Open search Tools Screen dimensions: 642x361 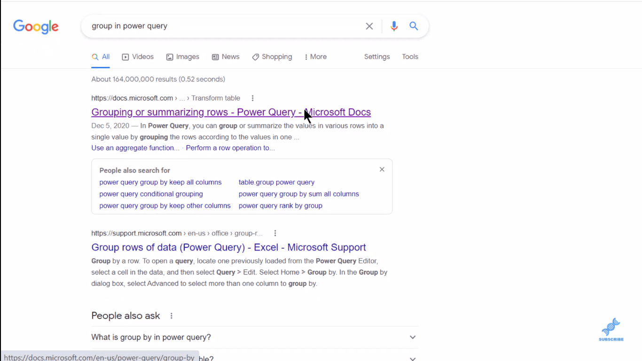point(410,57)
